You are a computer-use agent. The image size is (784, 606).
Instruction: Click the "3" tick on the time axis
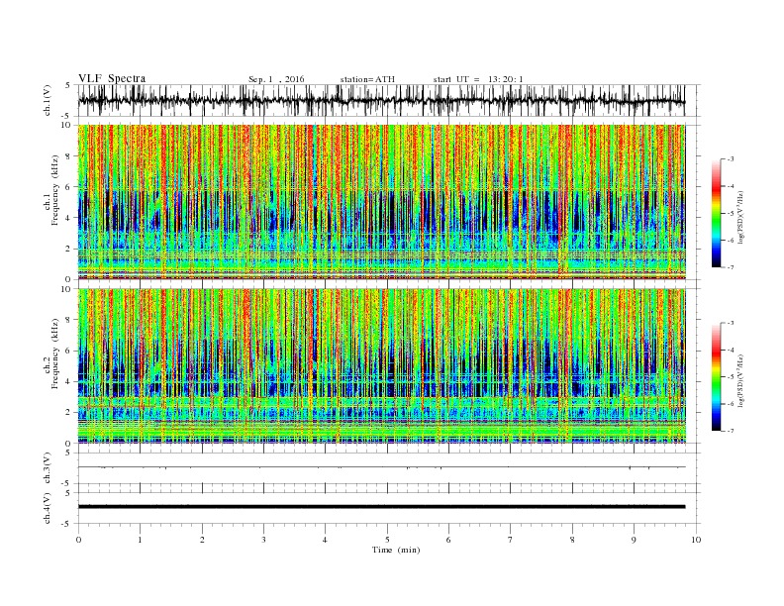263,540
